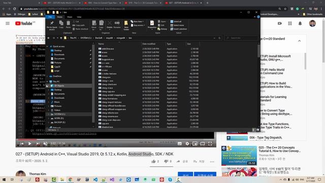Click DevSoft in the address breadcrumb

tap(99, 38)
